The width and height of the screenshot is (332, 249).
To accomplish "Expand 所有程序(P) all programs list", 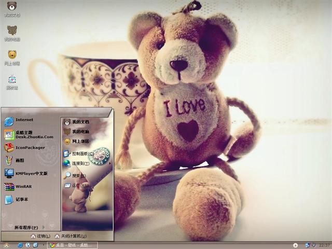I will tap(30, 228).
